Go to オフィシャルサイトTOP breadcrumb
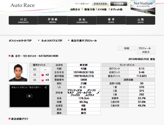This screenshot has height=125, width=164. 20,41
